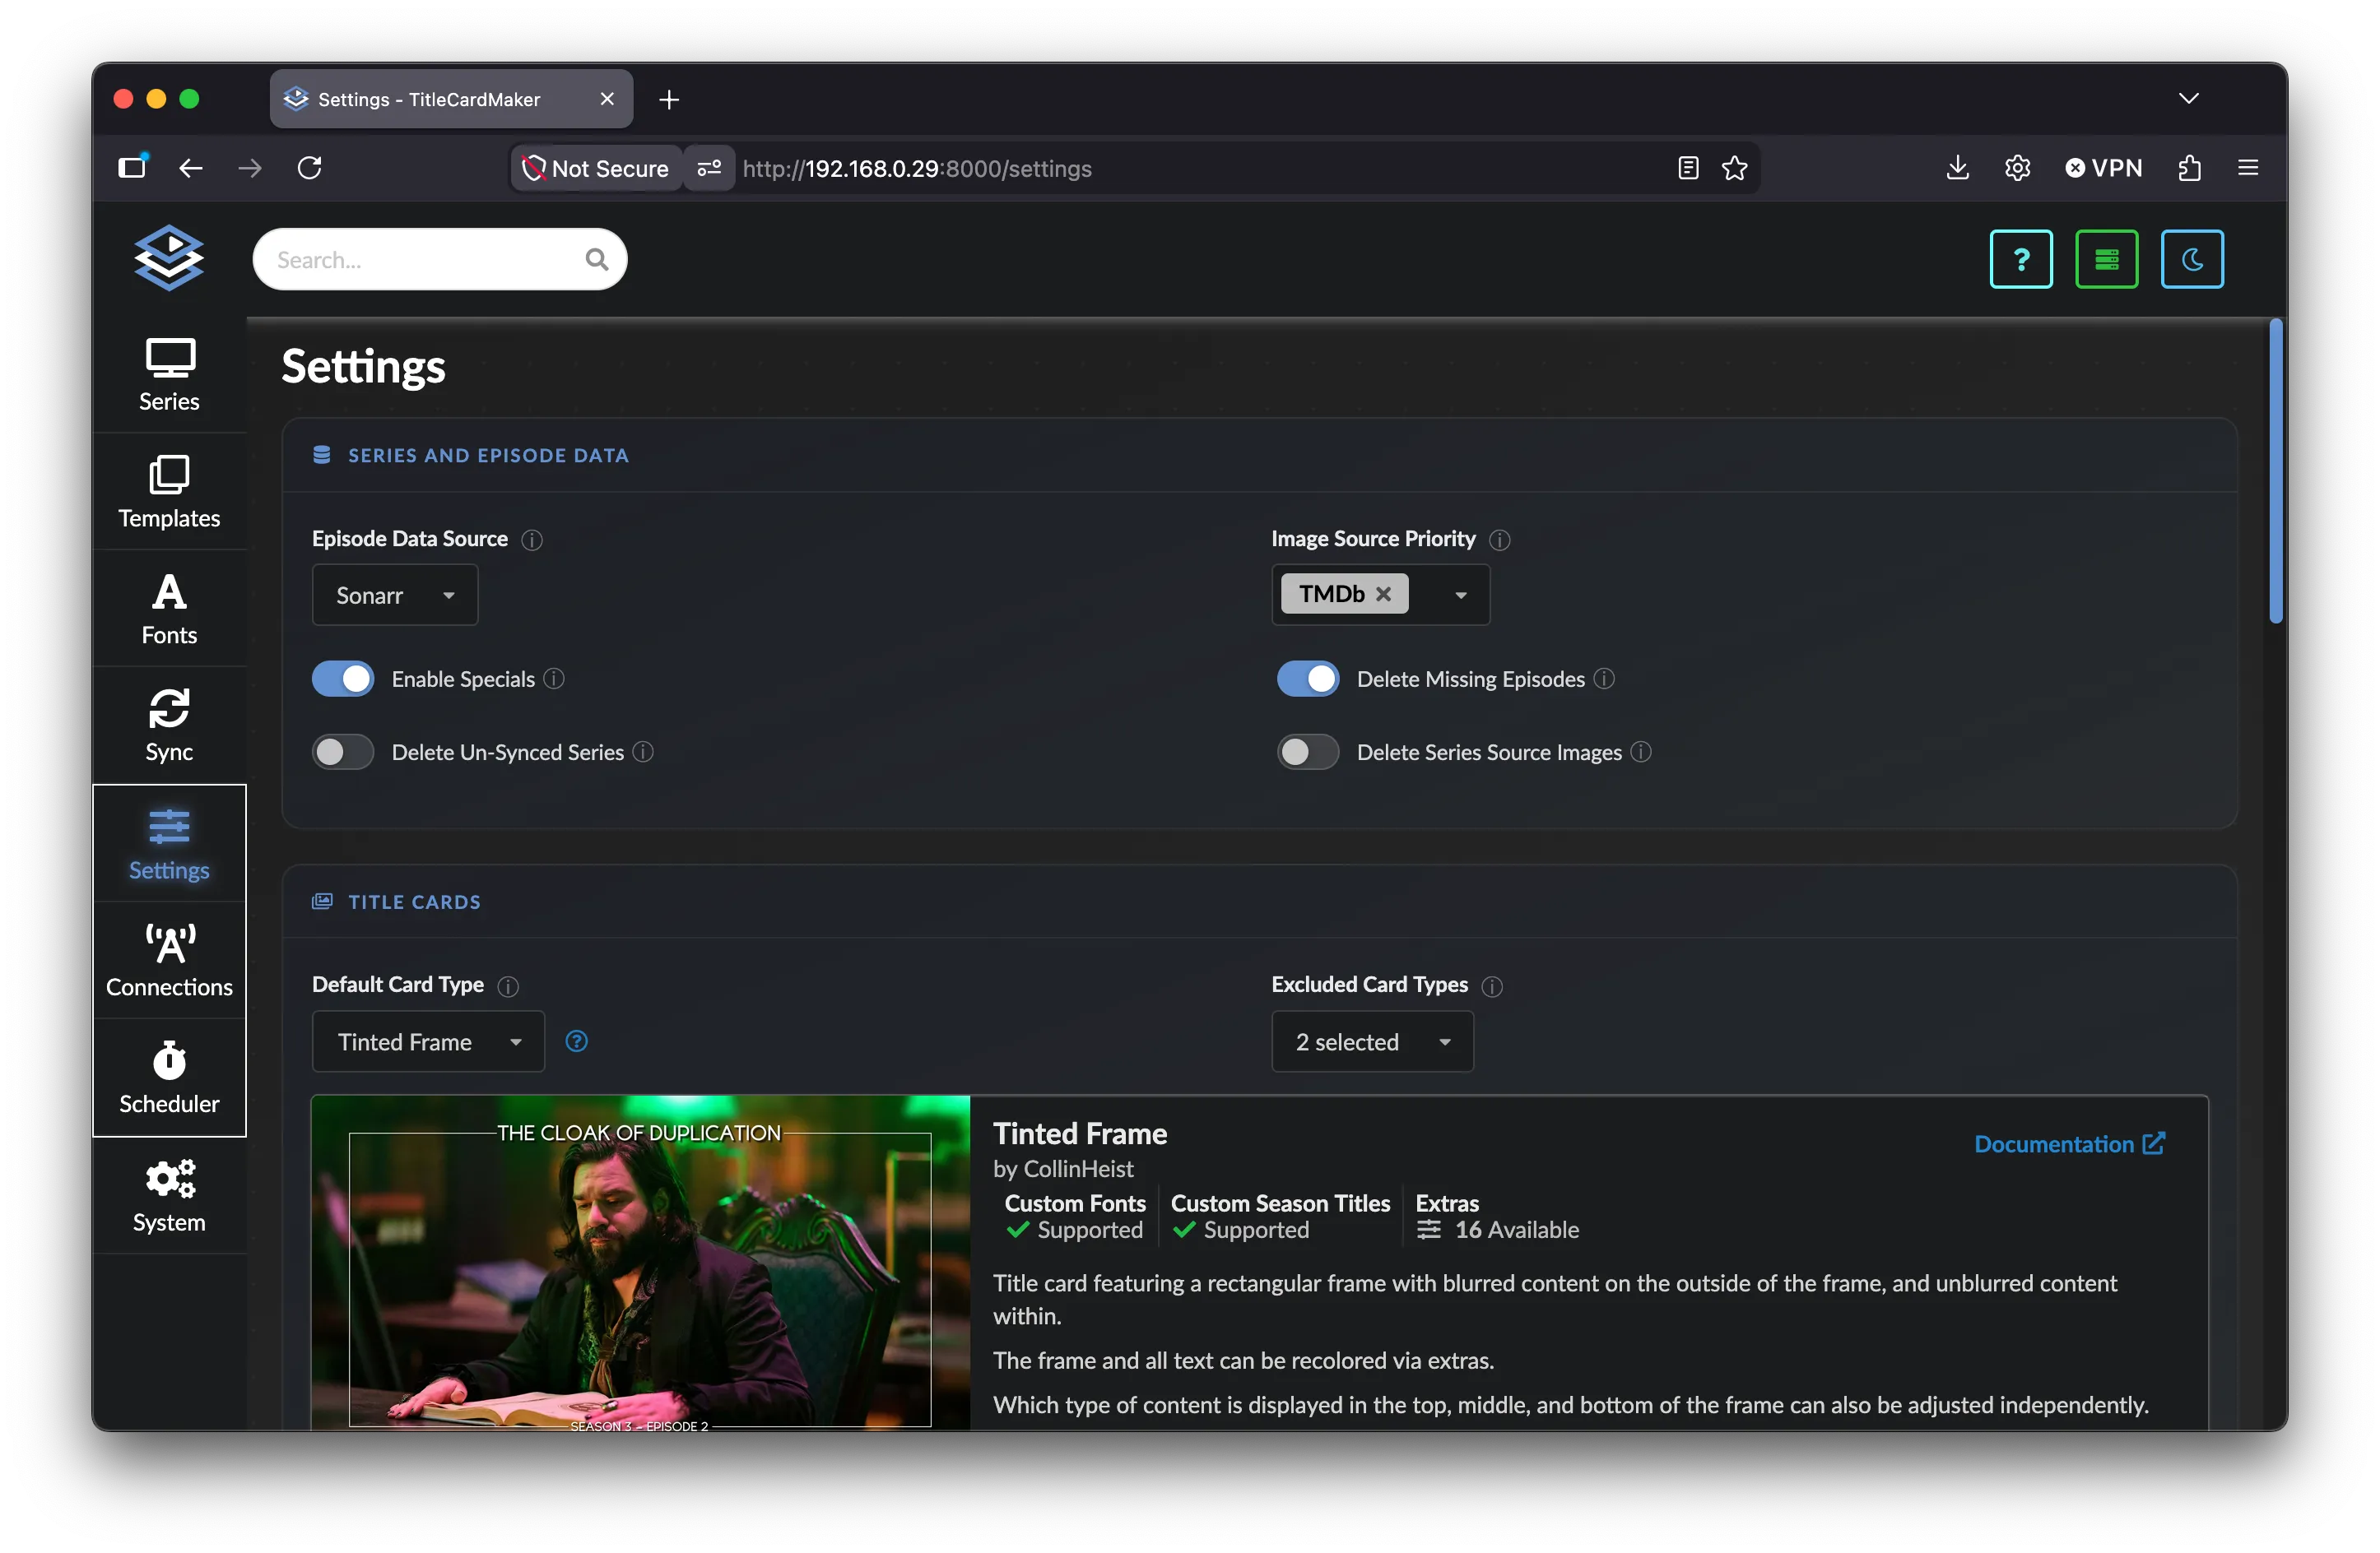
Task: Click the green server status button
Action: (2107, 259)
